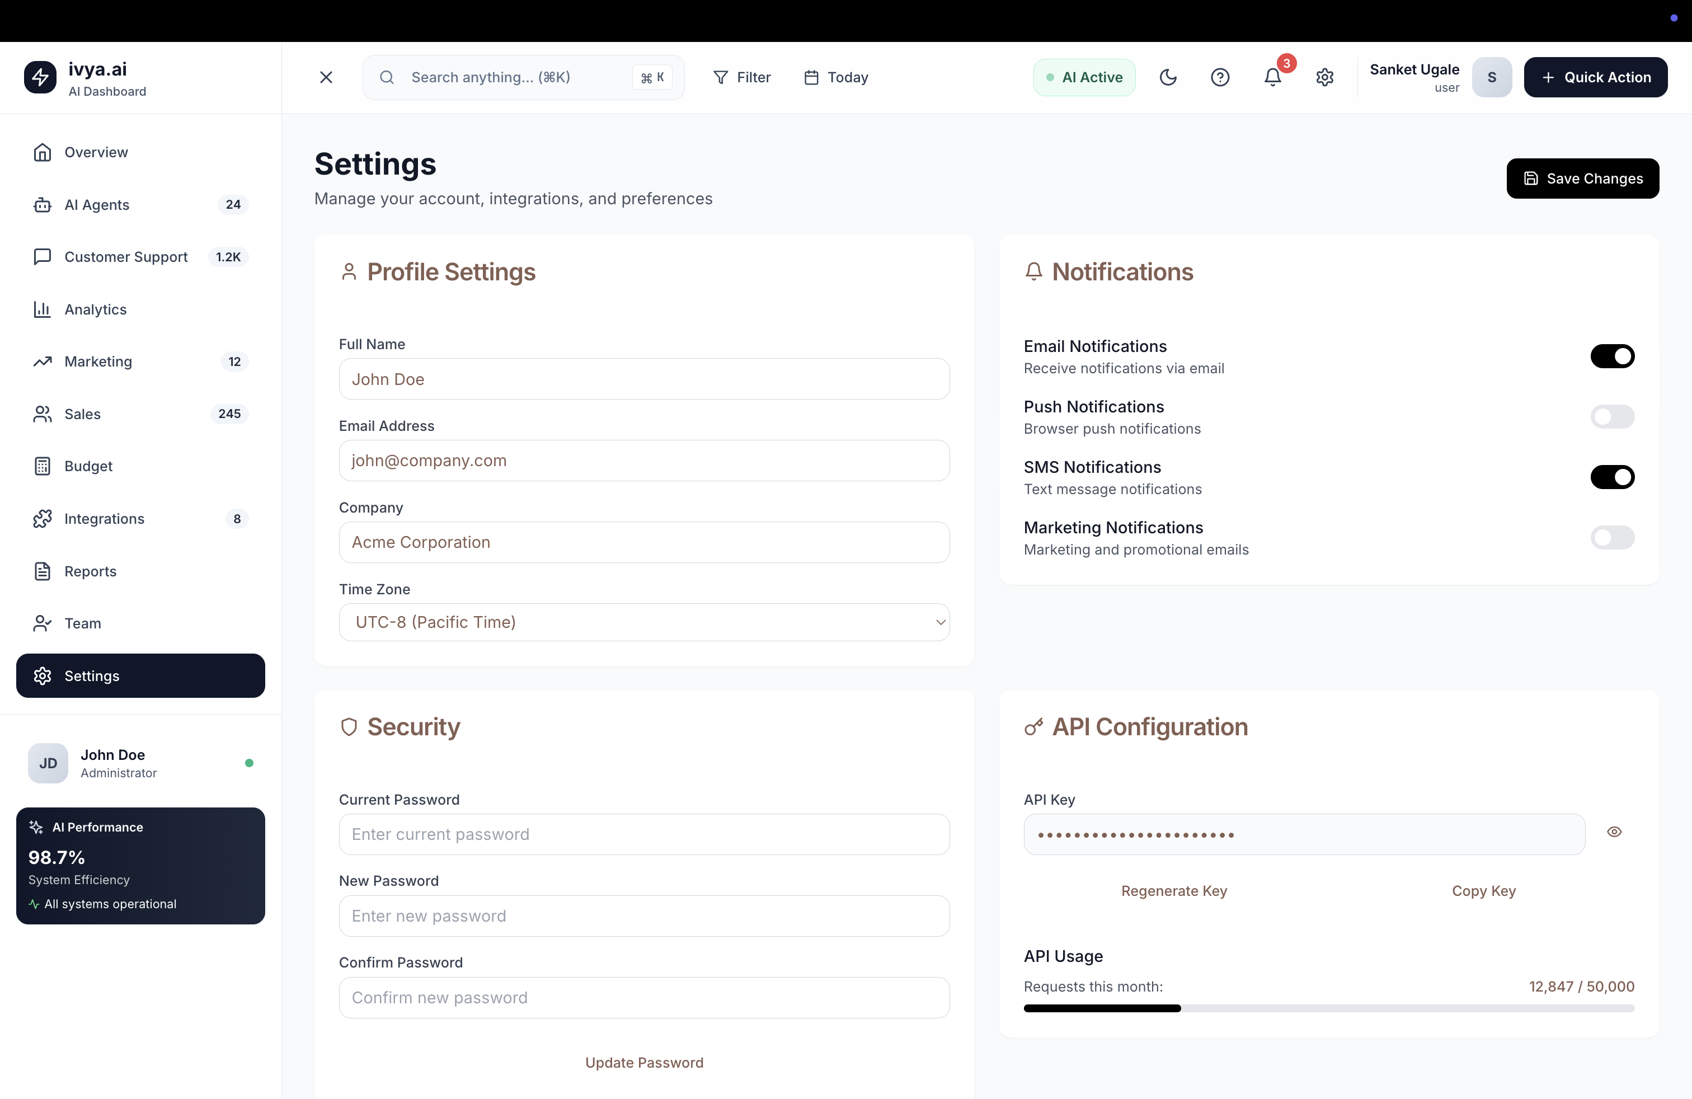
Task: Enable Push Notifications switch
Action: point(1611,416)
